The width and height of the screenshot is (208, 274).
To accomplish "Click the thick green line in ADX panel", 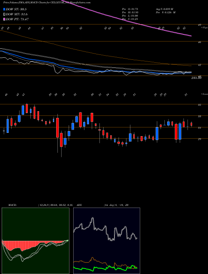I will 105,268.
